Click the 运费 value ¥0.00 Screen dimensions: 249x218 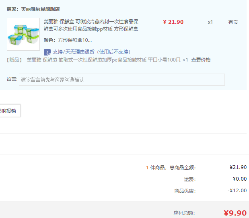tap(240, 179)
